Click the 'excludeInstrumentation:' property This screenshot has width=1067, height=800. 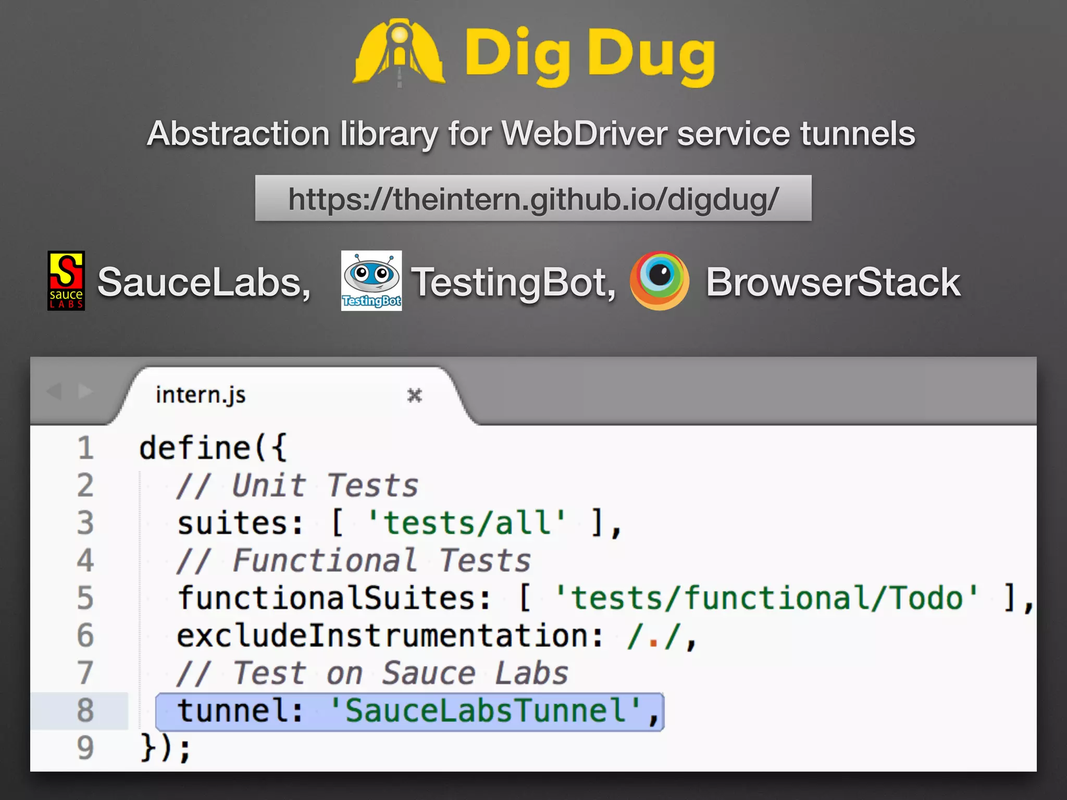click(x=390, y=636)
